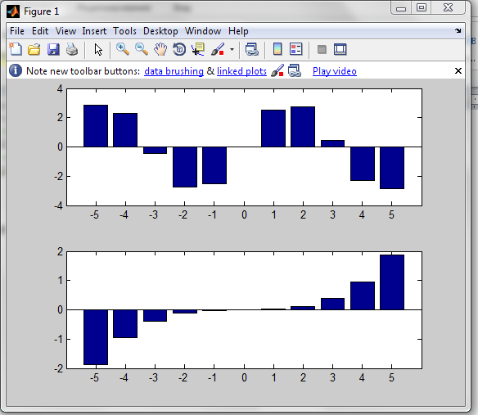Maximize the Figure 1 window
The width and height of the screenshot is (478, 415).
[x=422, y=7]
